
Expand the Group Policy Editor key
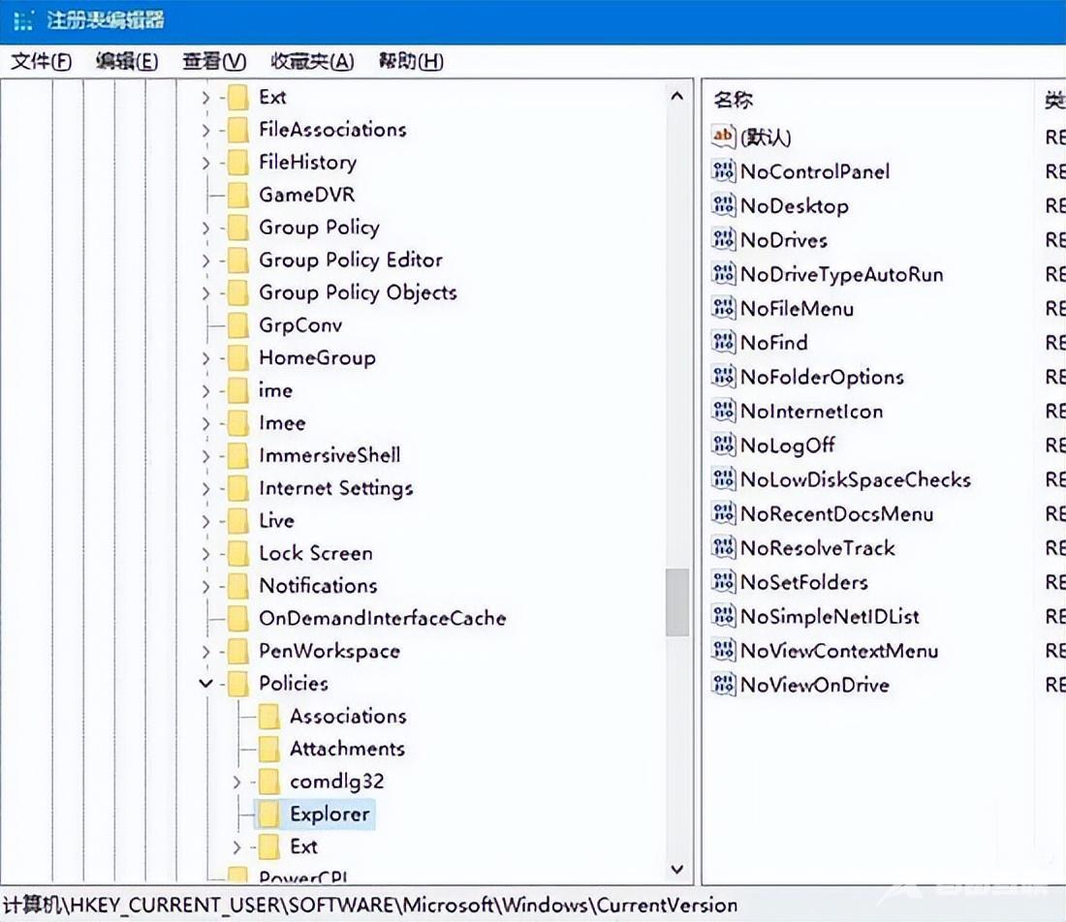point(206,261)
